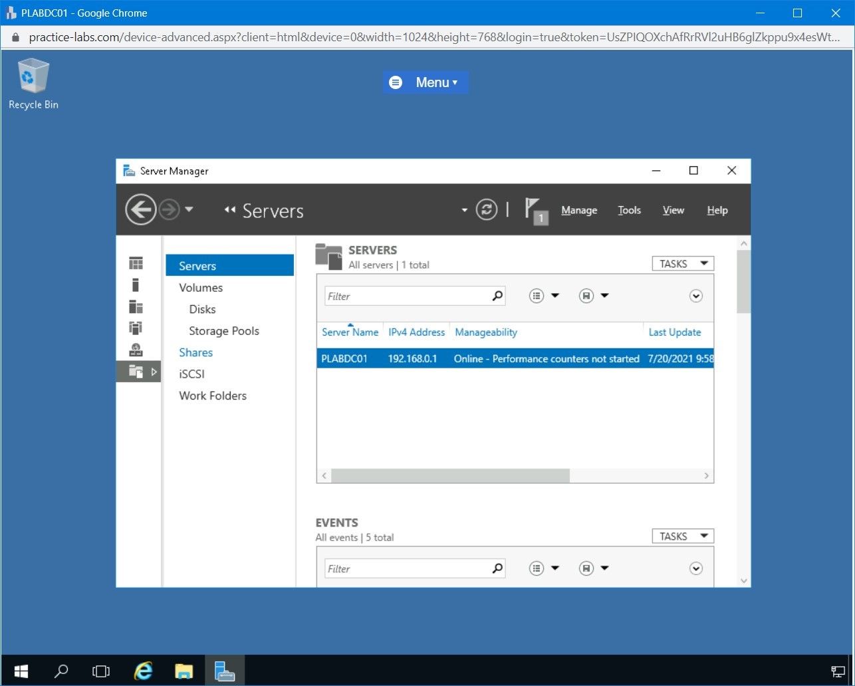The width and height of the screenshot is (855, 686).
Task: Click the search magnifier in Events filter
Action: [497, 568]
